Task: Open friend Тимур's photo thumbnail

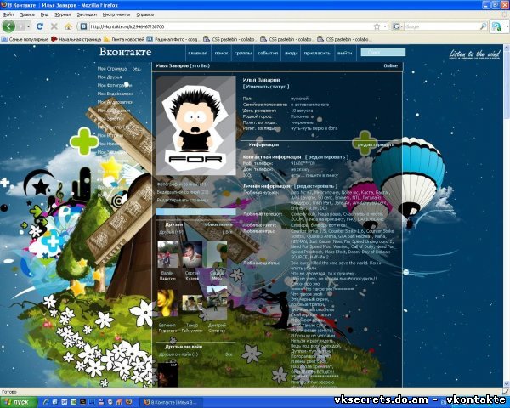Action: pyautogui.click(x=192, y=303)
